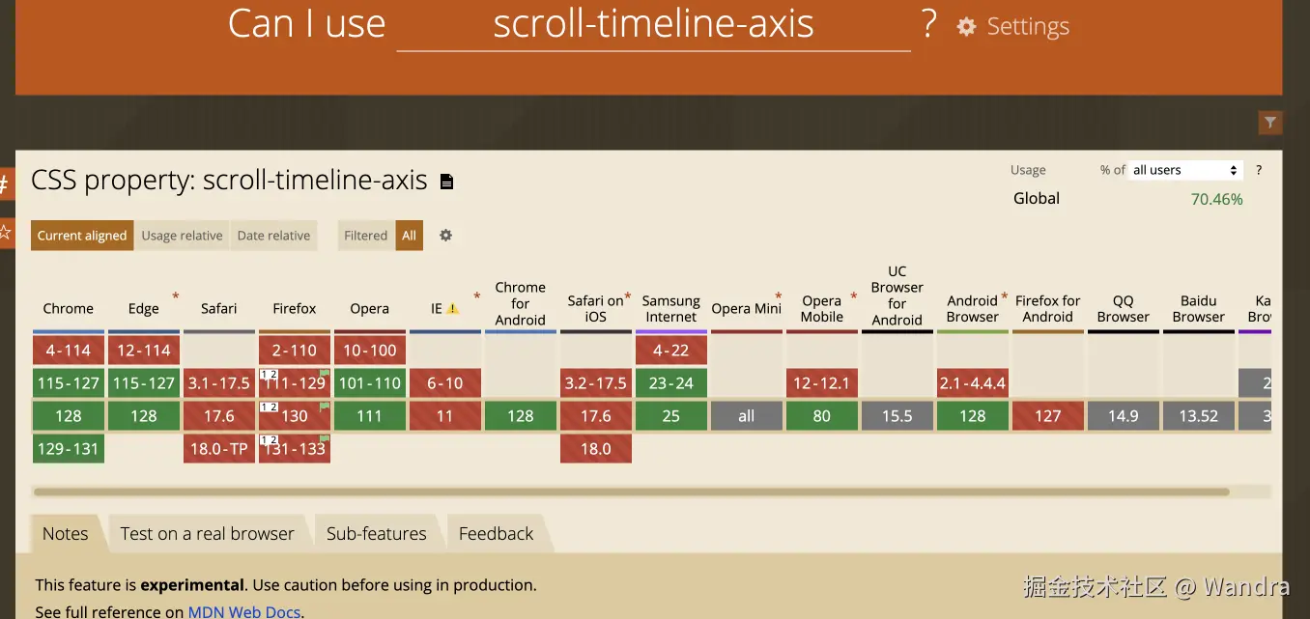Click the scroll-timeline-axis search field

(x=653, y=25)
